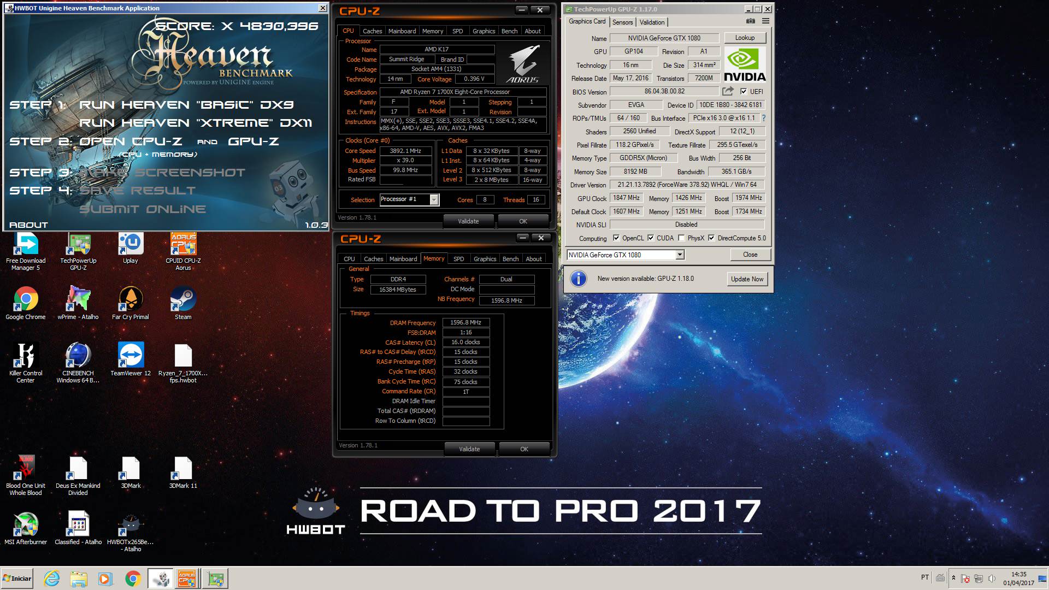The image size is (1049, 590).
Task: Launch 3DMark 11 desktop shortcut
Action: [x=183, y=473]
